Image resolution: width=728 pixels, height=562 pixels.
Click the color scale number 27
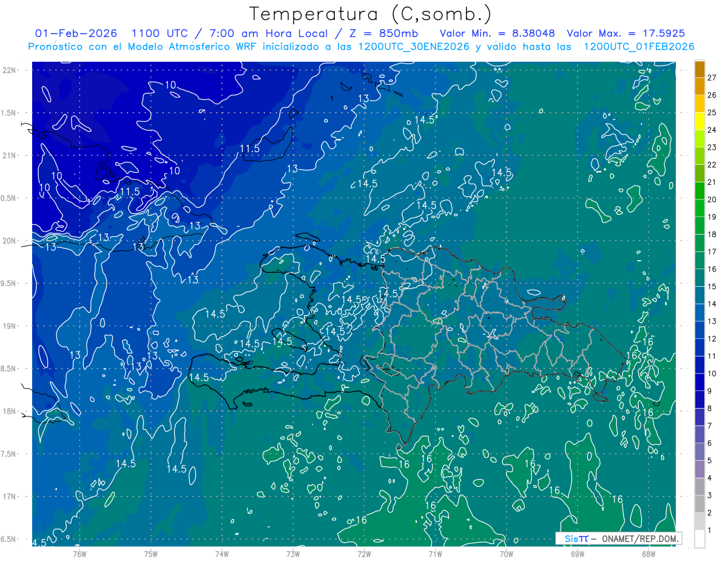[712, 78]
